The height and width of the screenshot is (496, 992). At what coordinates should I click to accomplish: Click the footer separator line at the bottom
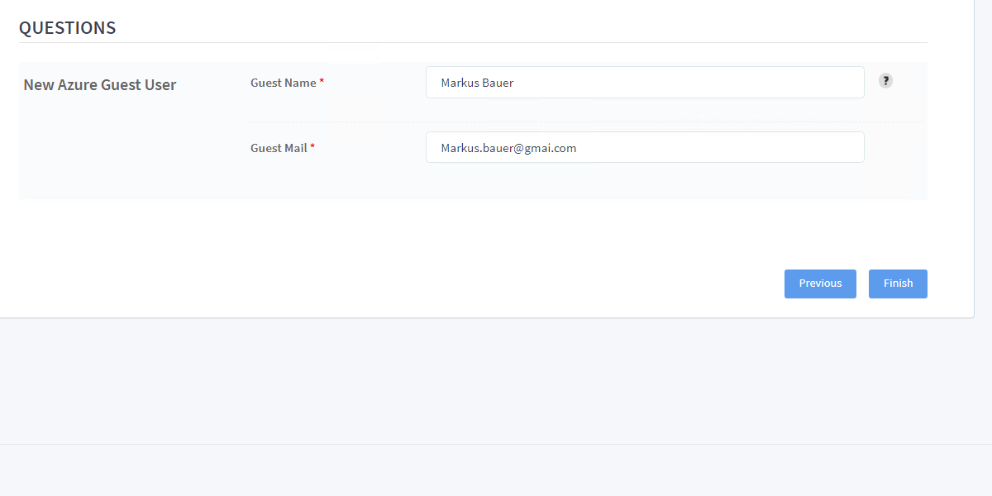pos(496,444)
